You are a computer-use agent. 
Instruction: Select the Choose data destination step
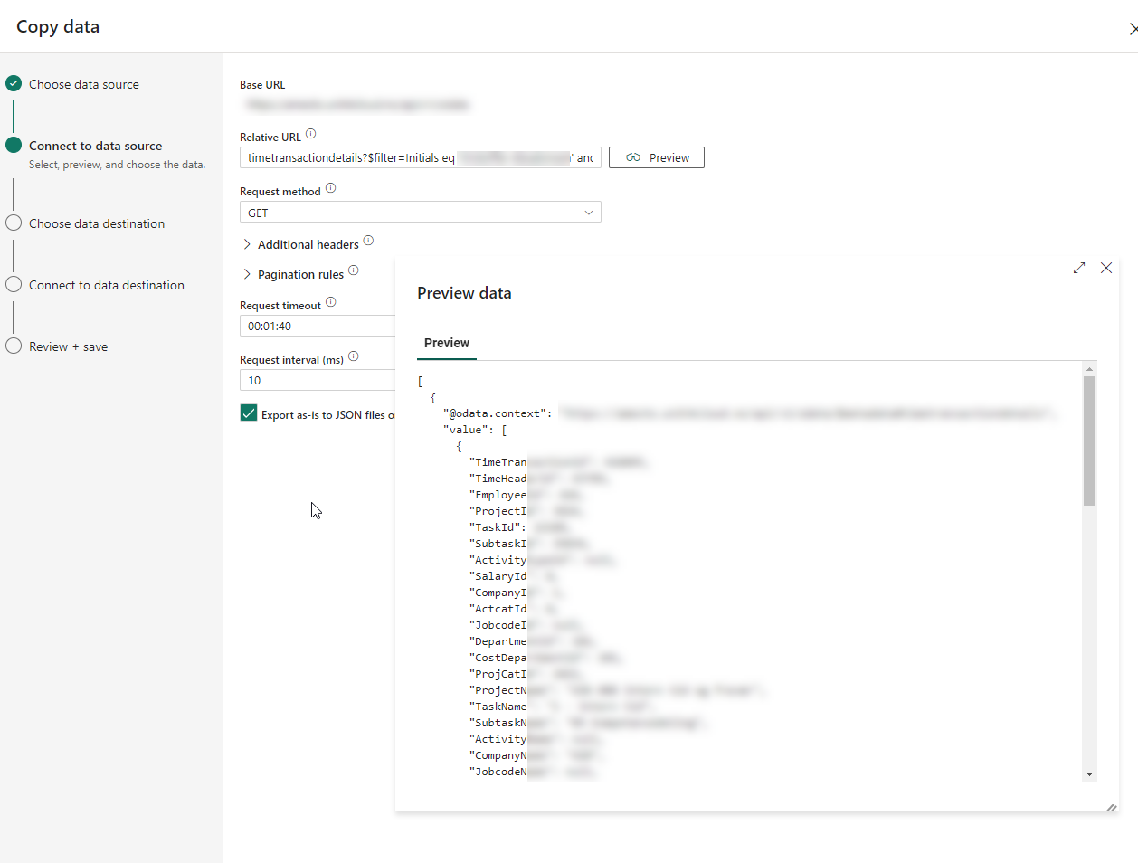pyautogui.click(x=96, y=223)
